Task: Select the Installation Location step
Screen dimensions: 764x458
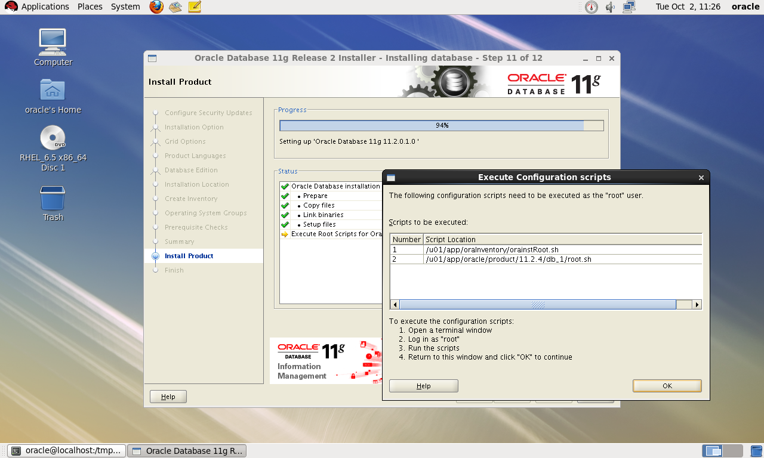Action: (196, 184)
